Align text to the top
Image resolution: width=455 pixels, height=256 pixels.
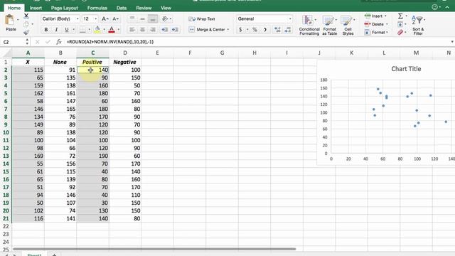[x=132, y=19]
